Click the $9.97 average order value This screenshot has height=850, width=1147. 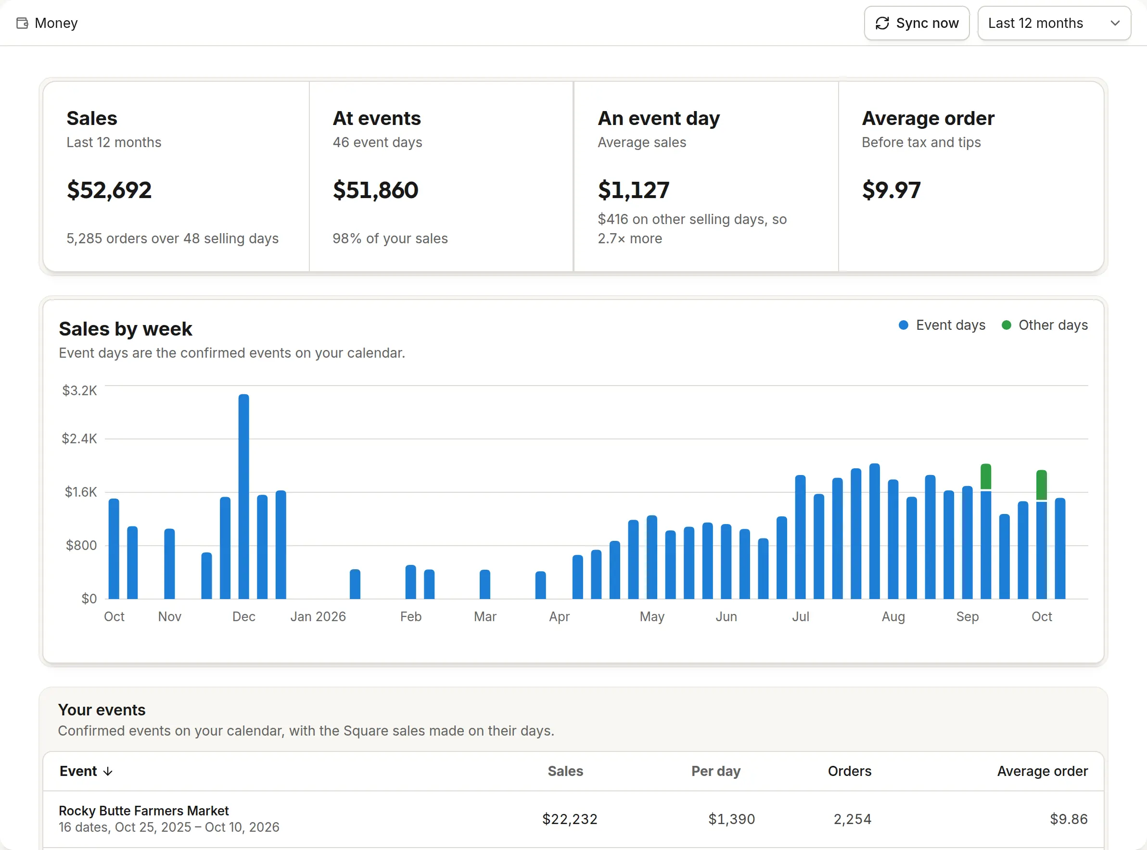pyautogui.click(x=891, y=190)
